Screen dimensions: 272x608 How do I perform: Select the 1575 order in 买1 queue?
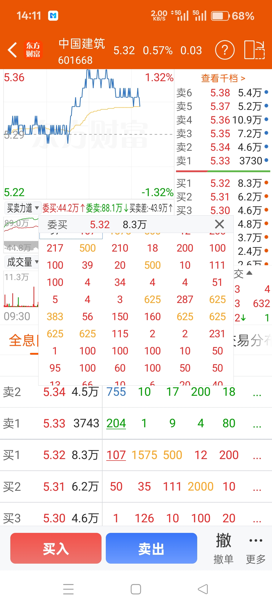[144, 455]
